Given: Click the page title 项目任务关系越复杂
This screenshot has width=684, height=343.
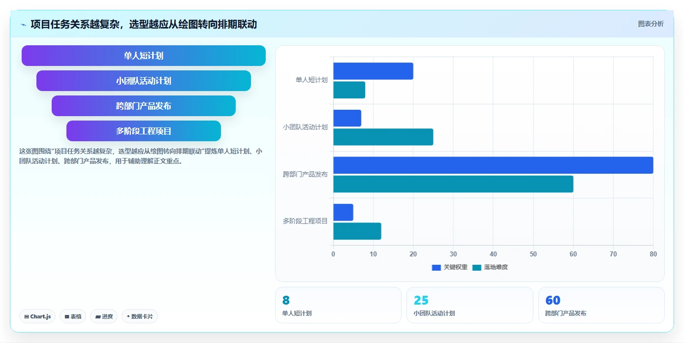Looking at the screenshot, I should 144,24.
